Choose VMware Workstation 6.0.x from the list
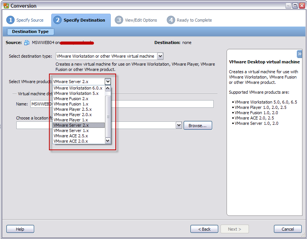This screenshot has width=307, height=239. [78, 88]
